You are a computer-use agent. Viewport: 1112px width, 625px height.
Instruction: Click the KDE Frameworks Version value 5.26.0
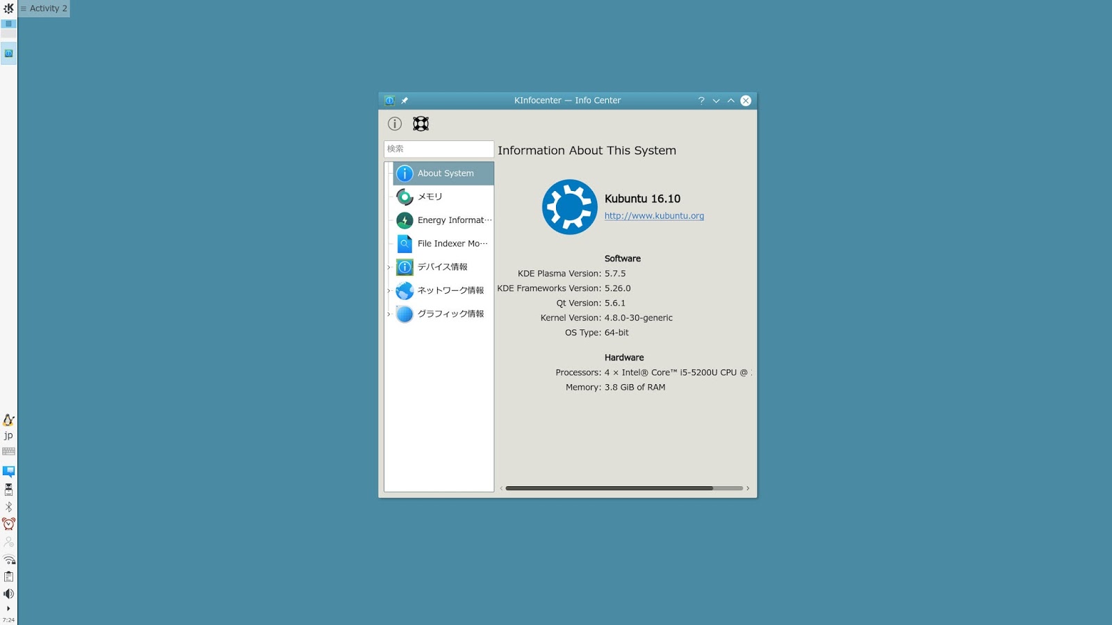click(618, 288)
